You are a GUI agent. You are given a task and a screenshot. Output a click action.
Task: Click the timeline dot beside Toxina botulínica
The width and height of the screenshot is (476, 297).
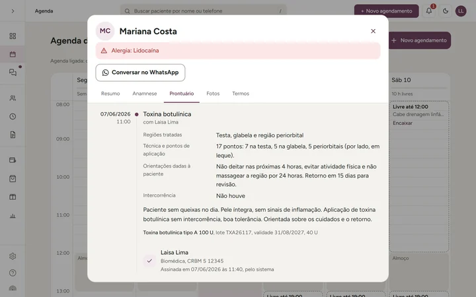pos(137,115)
